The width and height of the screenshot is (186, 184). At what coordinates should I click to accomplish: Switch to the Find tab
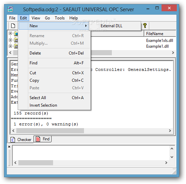click(x=43, y=139)
